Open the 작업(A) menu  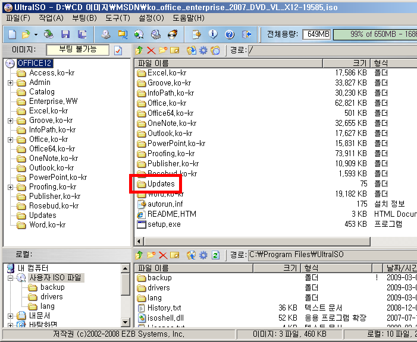click(51, 18)
